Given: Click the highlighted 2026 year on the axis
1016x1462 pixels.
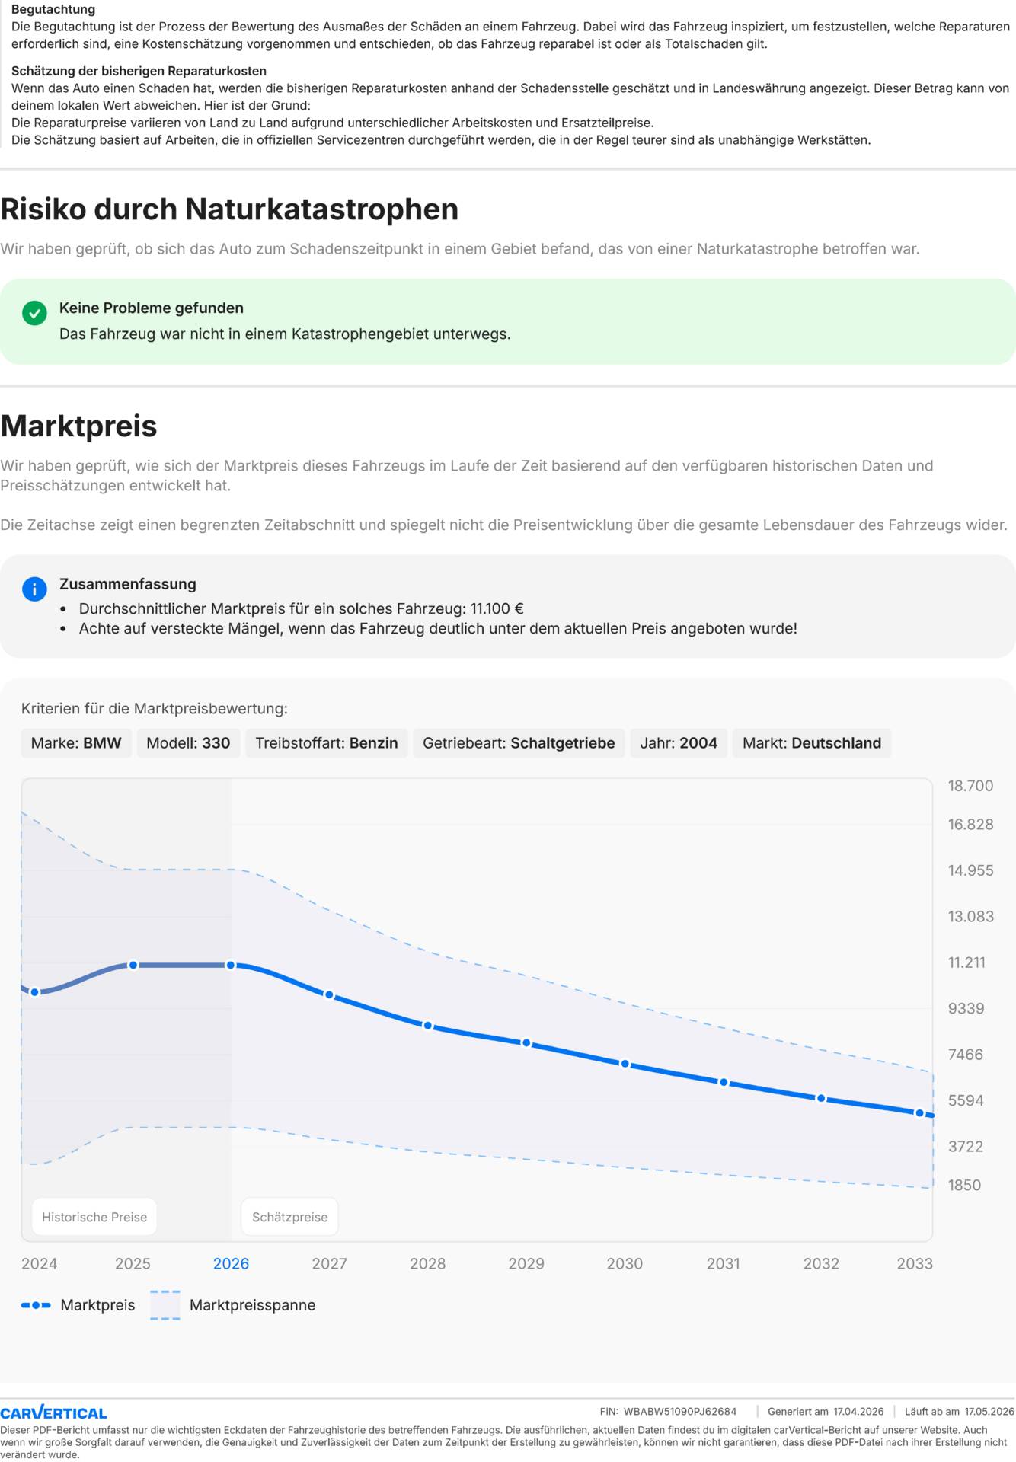Looking at the screenshot, I should pyautogui.click(x=231, y=1263).
